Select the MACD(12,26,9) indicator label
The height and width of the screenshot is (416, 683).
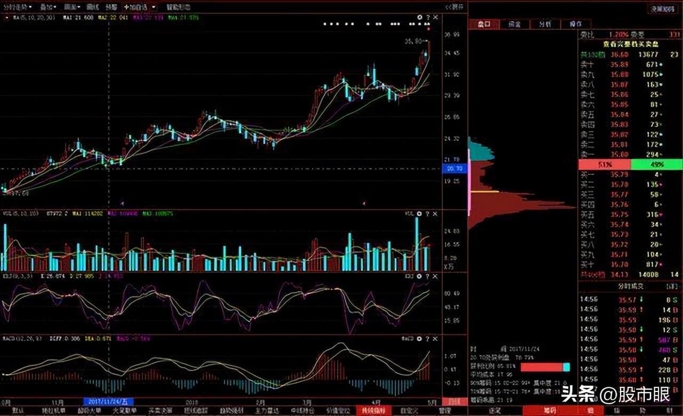(x=21, y=339)
